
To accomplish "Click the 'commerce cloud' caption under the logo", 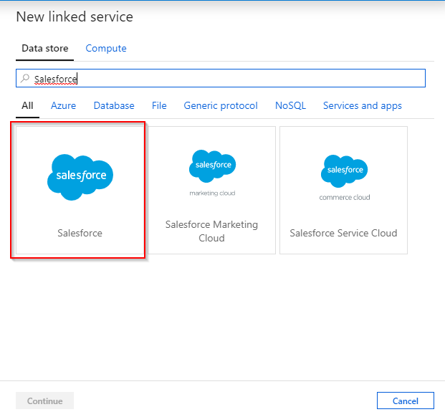I will click(344, 198).
